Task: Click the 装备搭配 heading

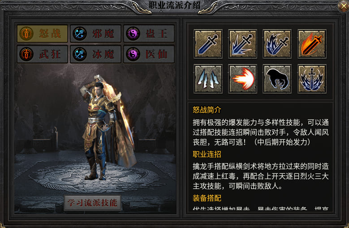Action: pos(207,198)
